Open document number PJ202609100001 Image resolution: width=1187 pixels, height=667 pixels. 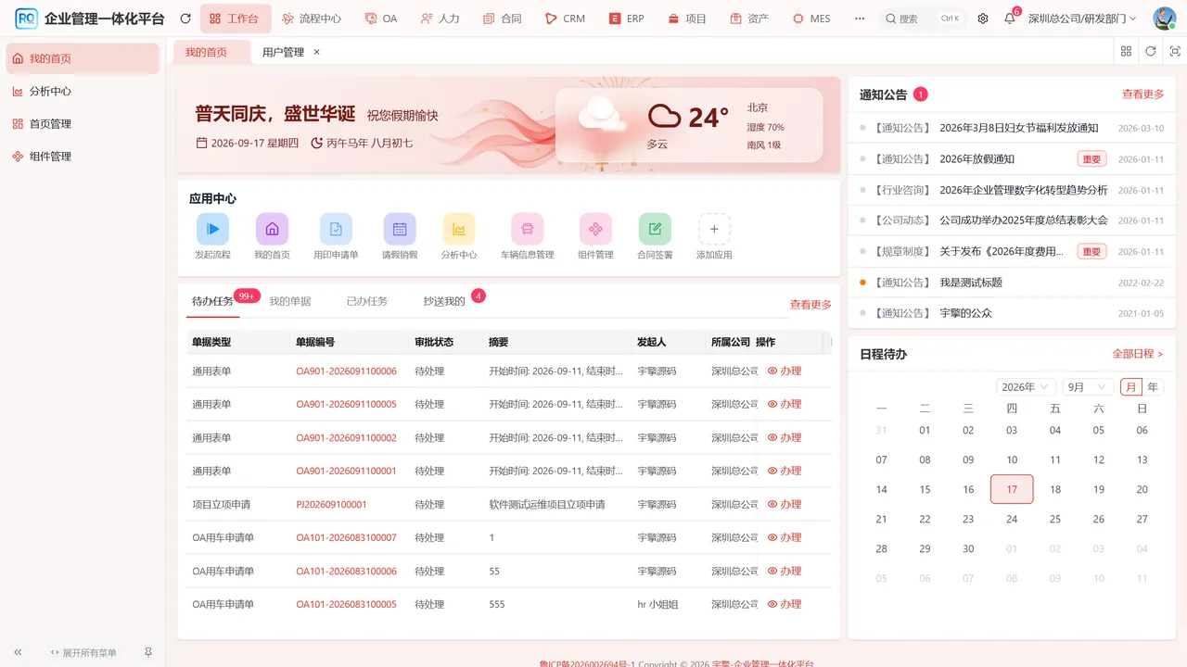pos(331,505)
